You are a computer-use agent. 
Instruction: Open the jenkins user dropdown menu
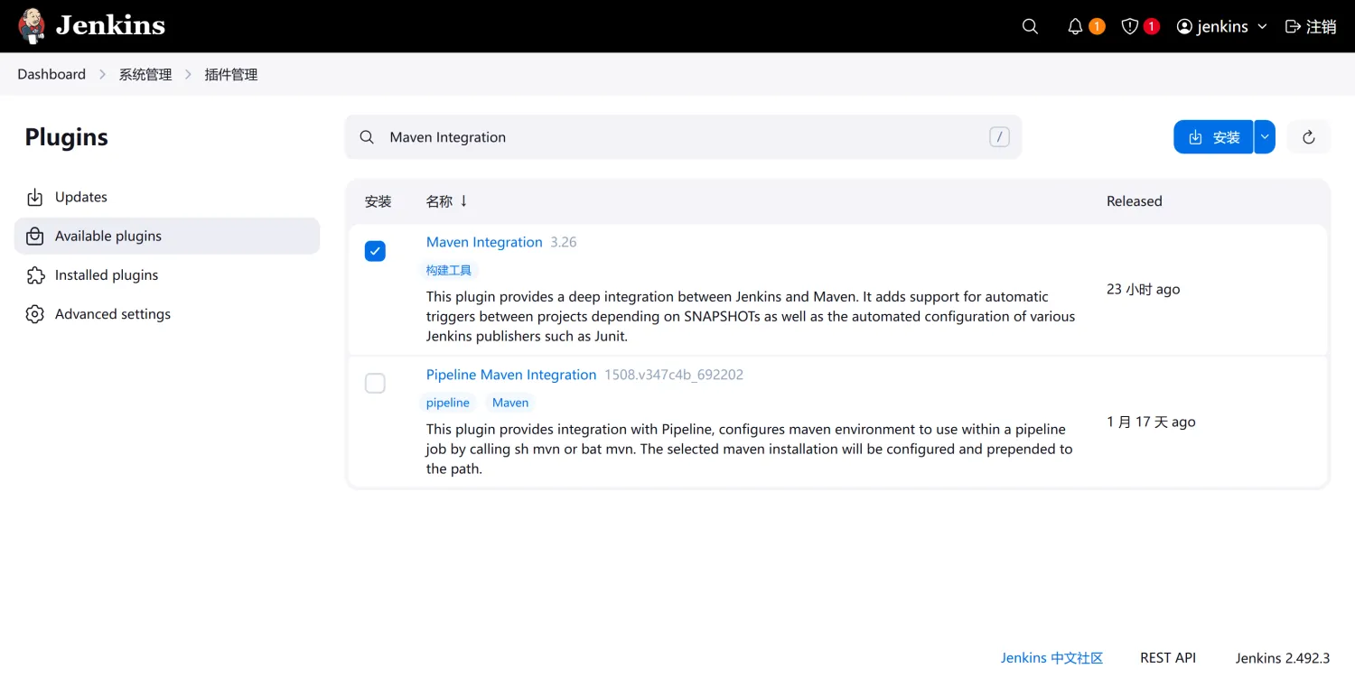click(x=1222, y=26)
